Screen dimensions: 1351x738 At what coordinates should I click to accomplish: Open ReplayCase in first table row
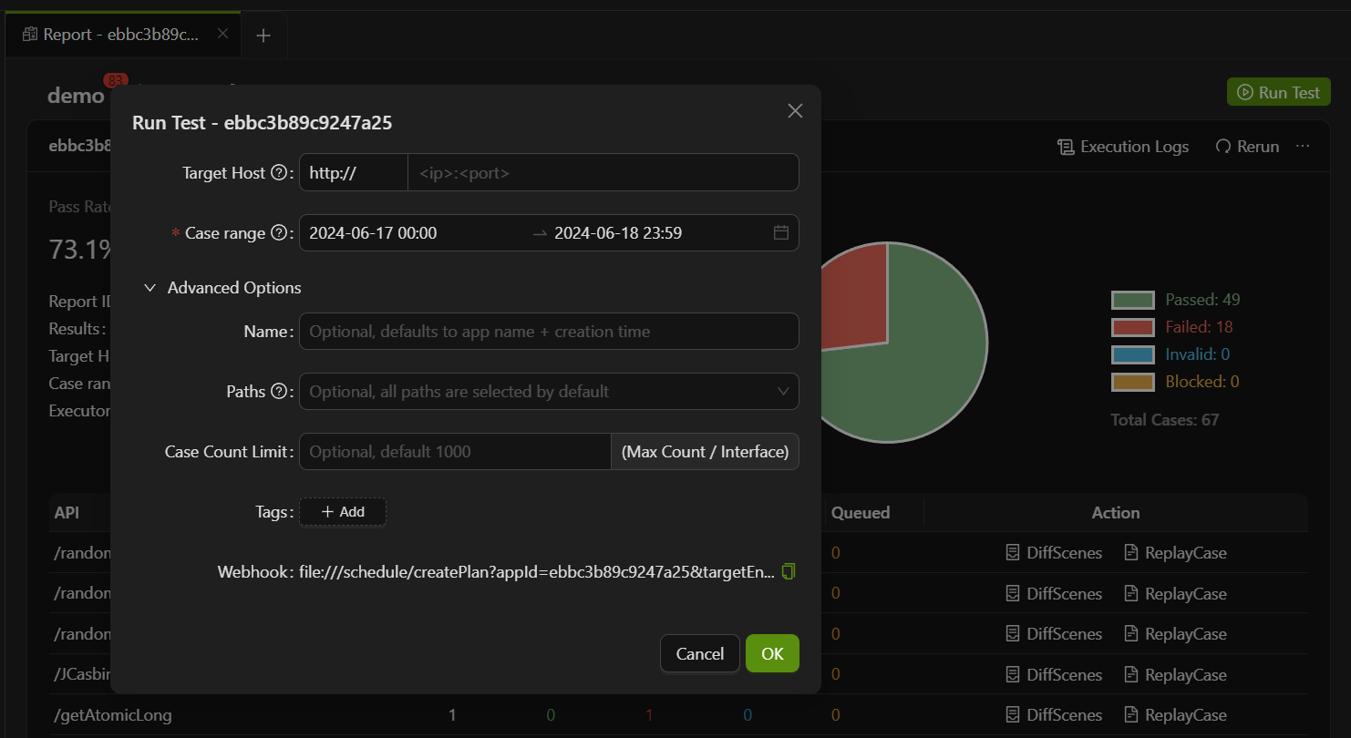point(1175,553)
